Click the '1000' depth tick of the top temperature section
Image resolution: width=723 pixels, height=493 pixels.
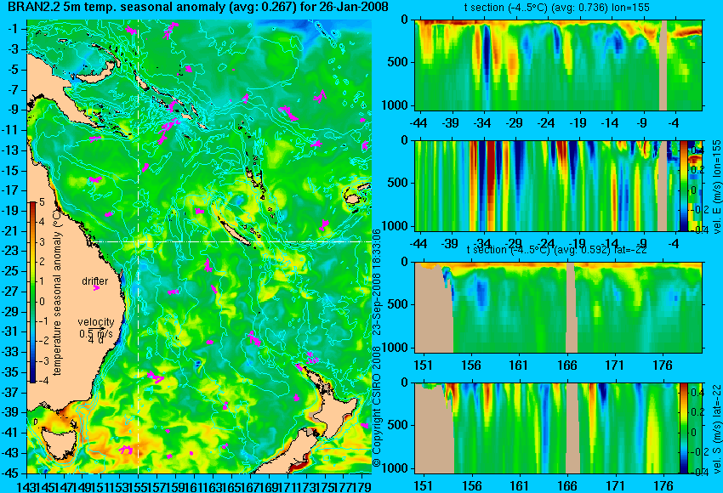(396, 105)
